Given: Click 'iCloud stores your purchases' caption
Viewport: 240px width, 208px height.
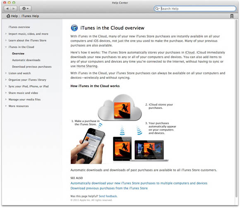Looking at the screenshot, I should [159, 106].
